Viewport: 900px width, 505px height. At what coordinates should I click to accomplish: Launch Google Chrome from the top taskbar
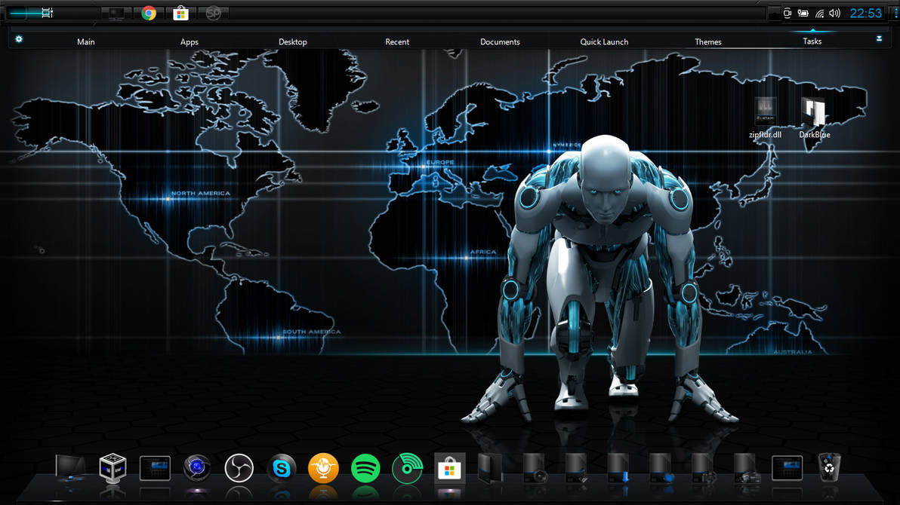point(149,13)
